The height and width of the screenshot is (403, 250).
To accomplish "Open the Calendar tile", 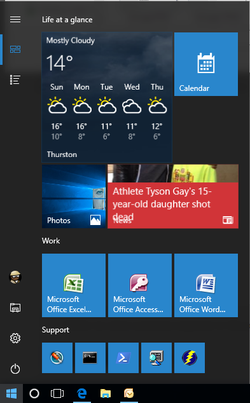I will [206, 64].
